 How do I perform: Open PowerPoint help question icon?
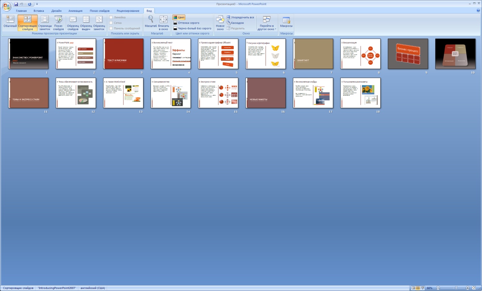[x=478, y=10]
